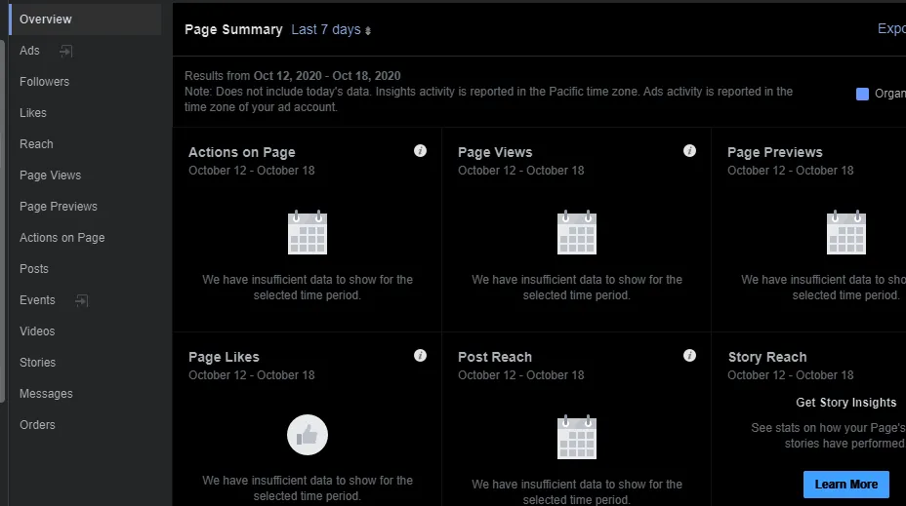Select Overview in the Insights sidebar

(46, 19)
